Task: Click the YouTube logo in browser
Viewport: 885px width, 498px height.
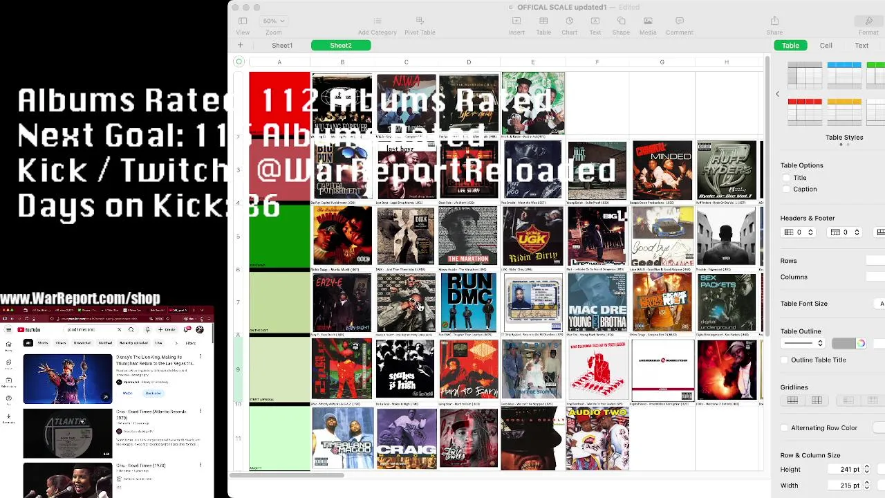Action: click(28, 330)
